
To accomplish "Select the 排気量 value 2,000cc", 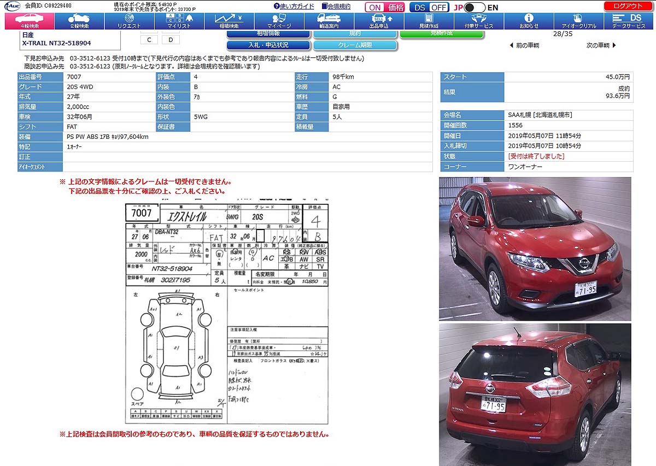I will (78, 107).
